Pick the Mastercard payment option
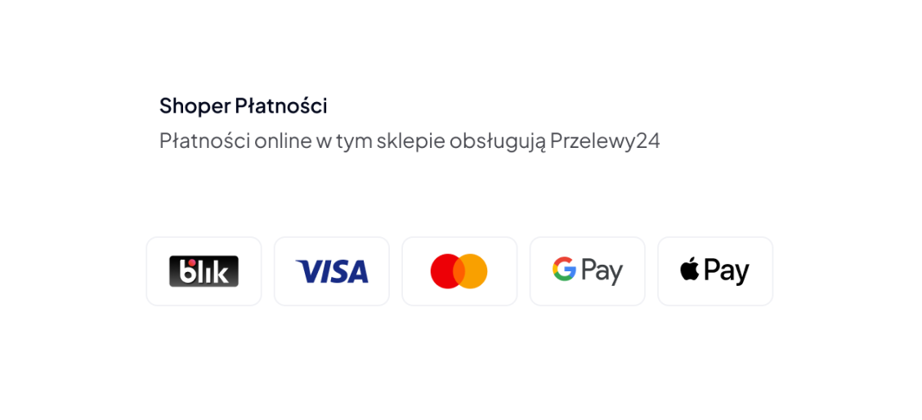922x420 pixels. [459, 271]
